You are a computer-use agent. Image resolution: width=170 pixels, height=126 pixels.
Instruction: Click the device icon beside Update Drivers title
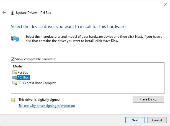point(12,13)
